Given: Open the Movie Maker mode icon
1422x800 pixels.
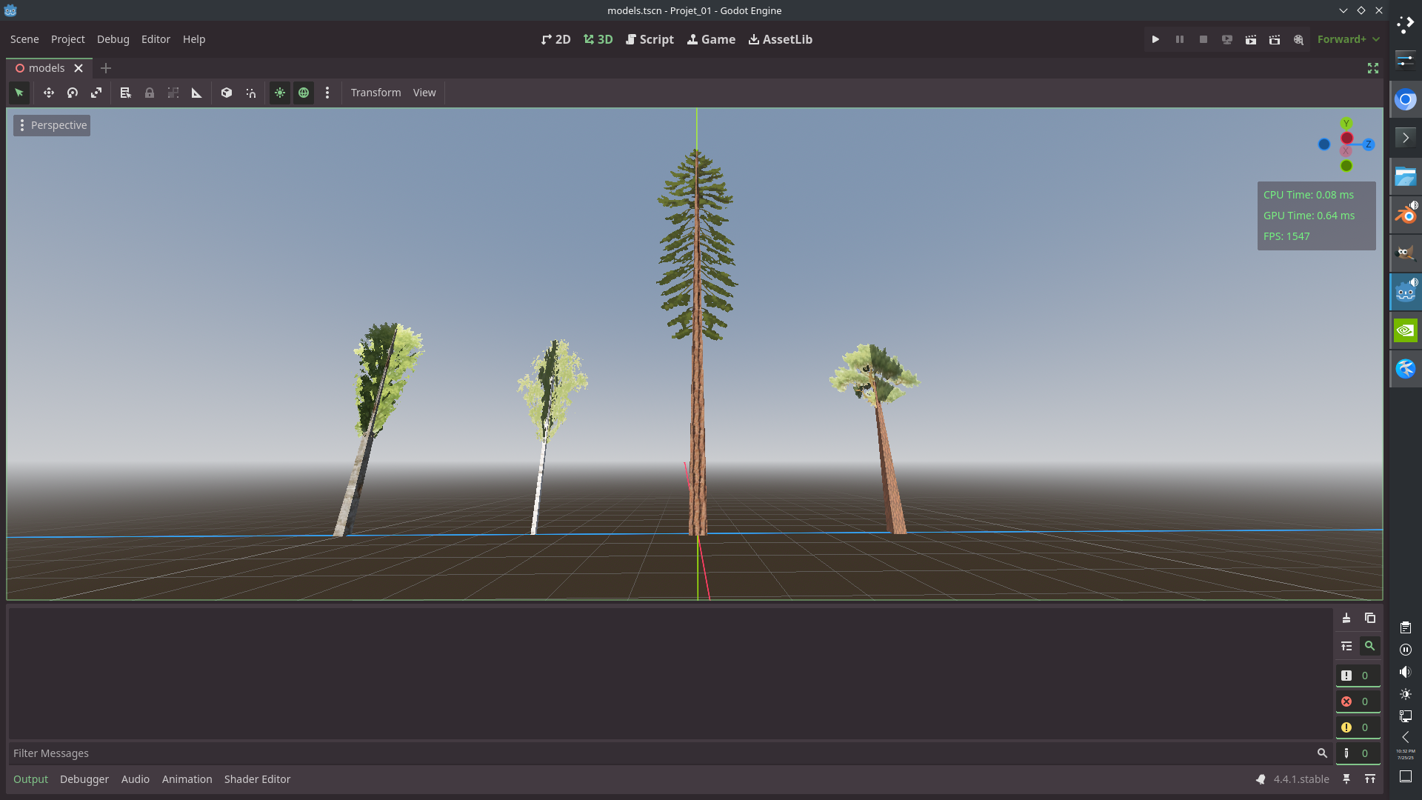Looking at the screenshot, I should click(x=1298, y=39).
